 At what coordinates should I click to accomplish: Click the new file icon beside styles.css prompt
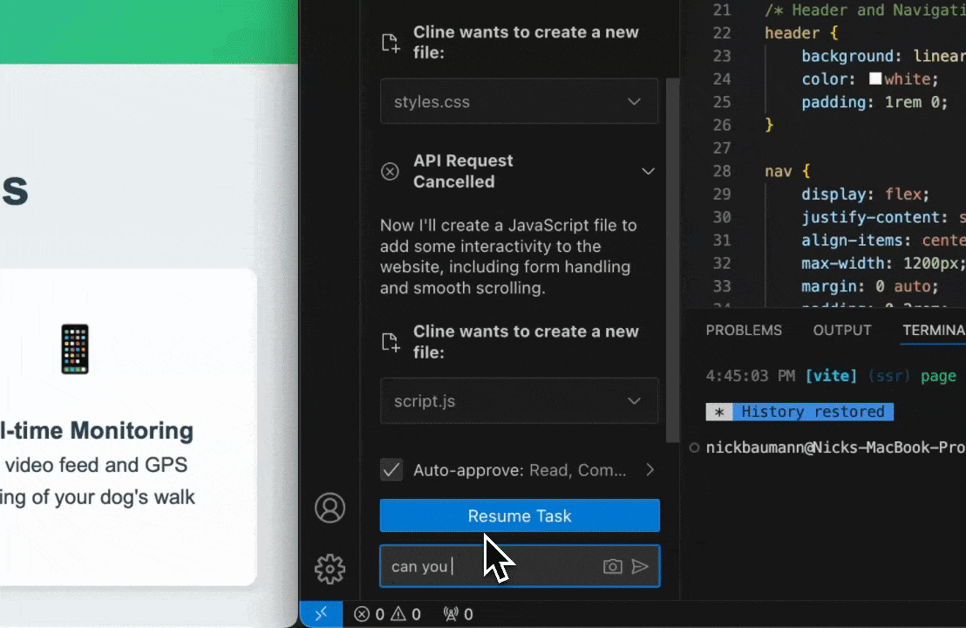391,43
